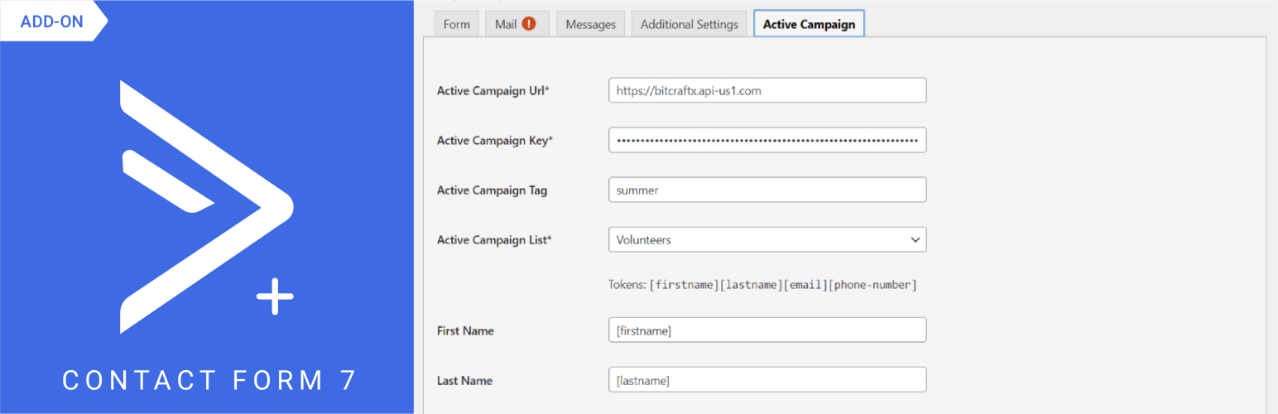
Task: Click the ADD-ON badge label
Action: [x=52, y=22]
